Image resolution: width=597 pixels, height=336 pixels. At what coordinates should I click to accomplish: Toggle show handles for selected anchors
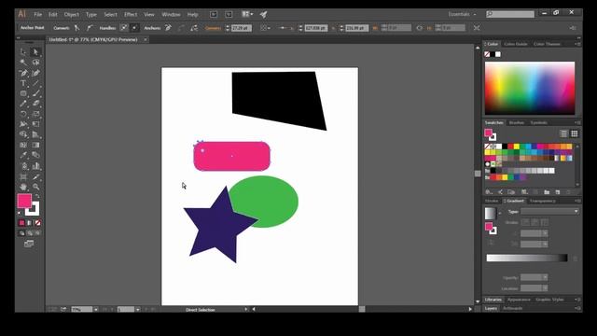click(124, 28)
